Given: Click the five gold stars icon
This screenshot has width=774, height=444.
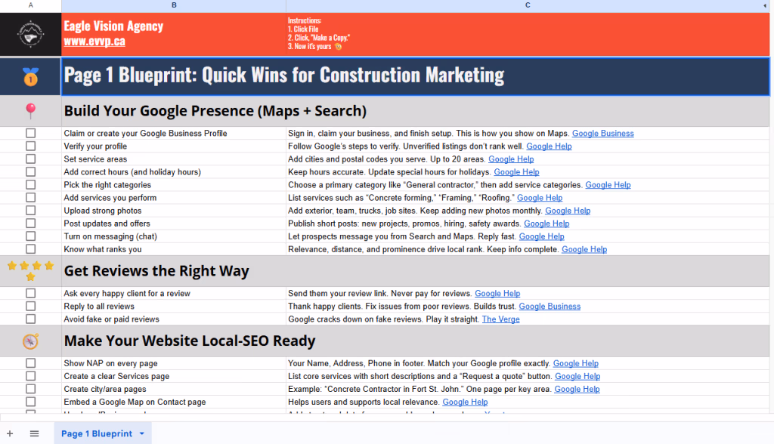Looking at the screenshot, I should (x=30, y=271).
